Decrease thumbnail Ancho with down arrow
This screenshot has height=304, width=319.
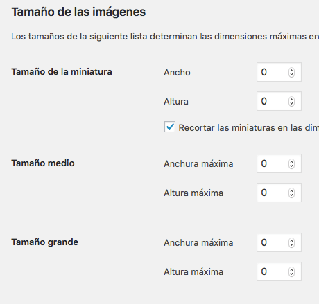point(292,75)
